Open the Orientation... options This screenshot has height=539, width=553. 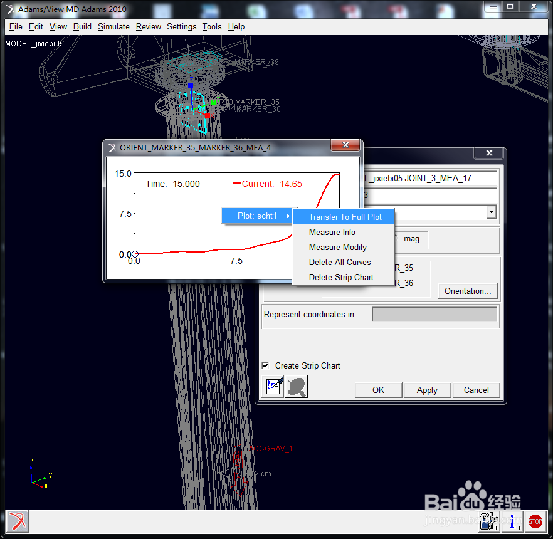coord(468,291)
